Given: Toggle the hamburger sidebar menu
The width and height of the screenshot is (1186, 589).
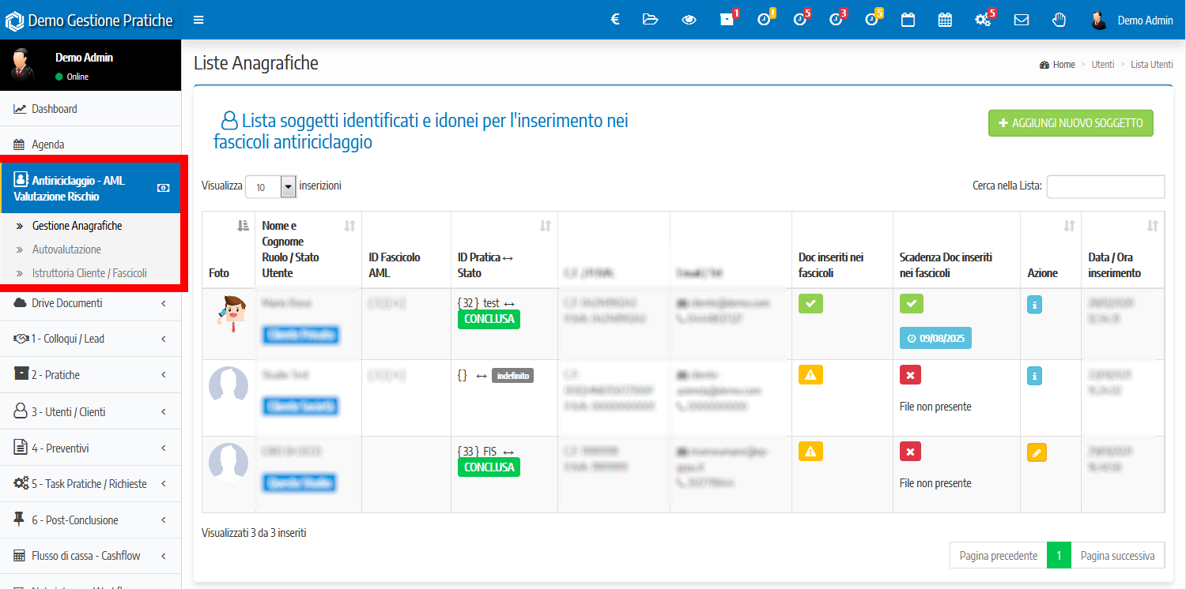Looking at the screenshot, I should 198,20.
